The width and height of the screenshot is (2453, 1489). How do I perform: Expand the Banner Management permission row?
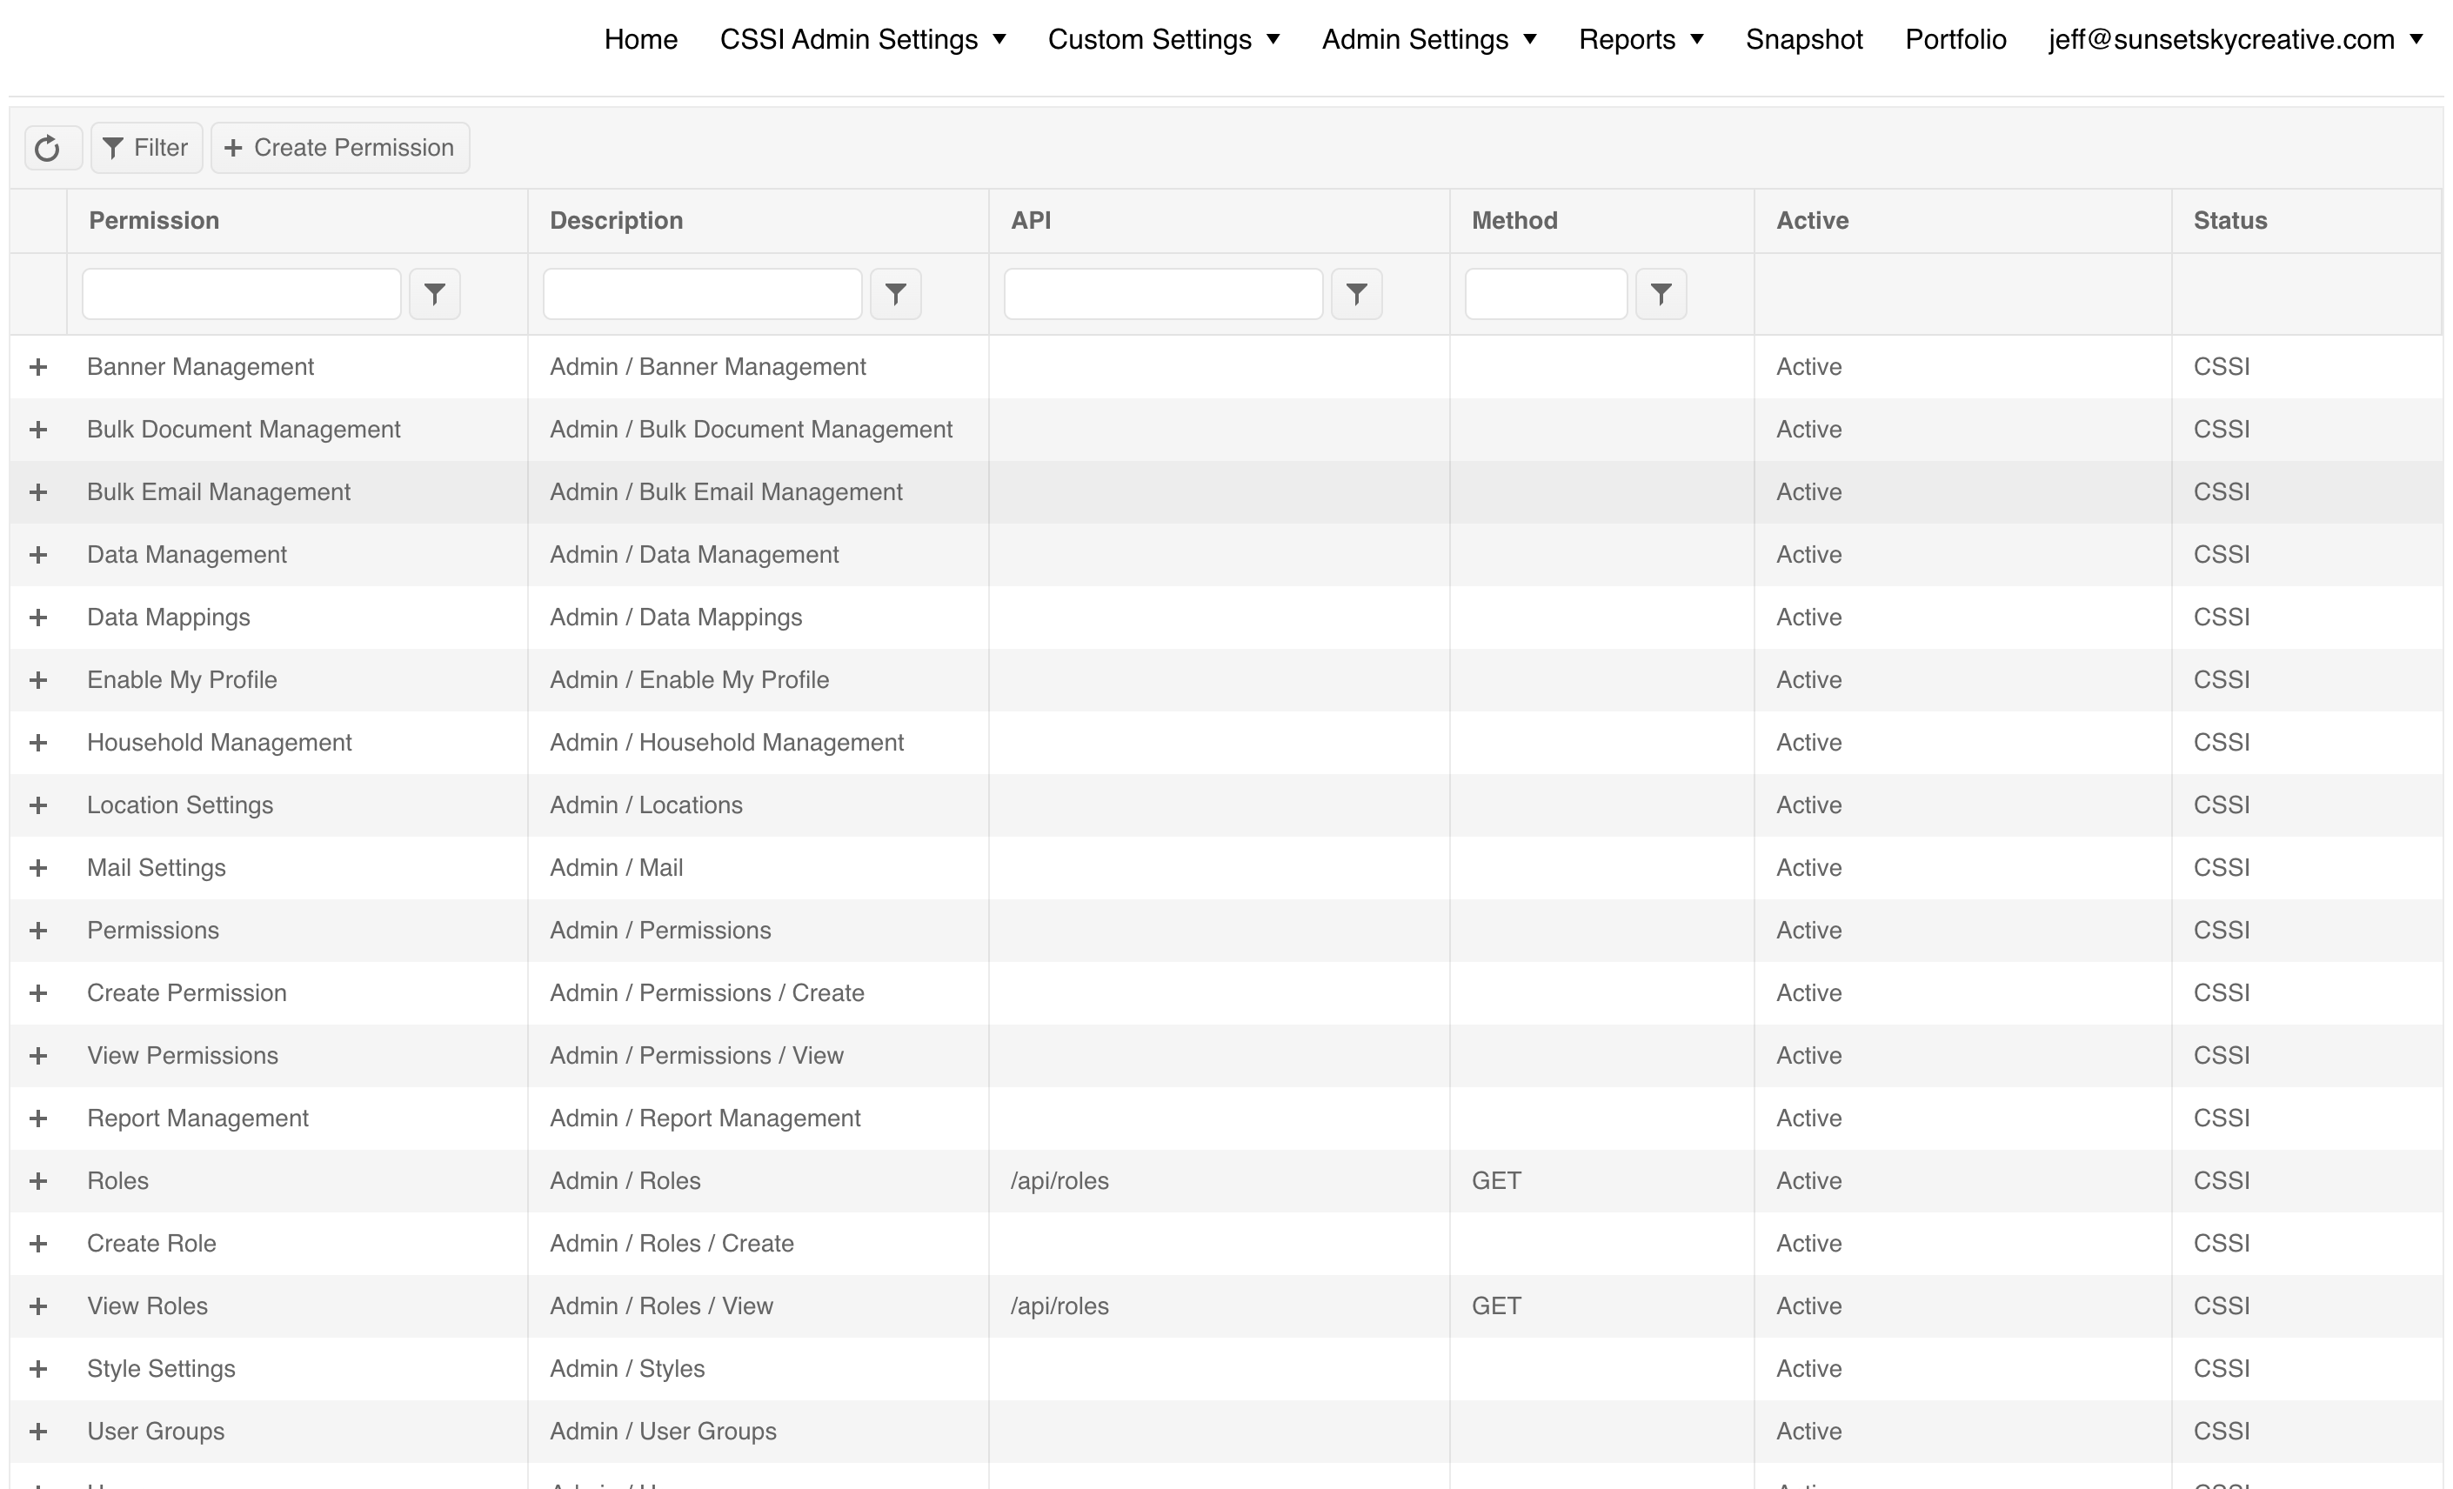click(x=39, y=366)
